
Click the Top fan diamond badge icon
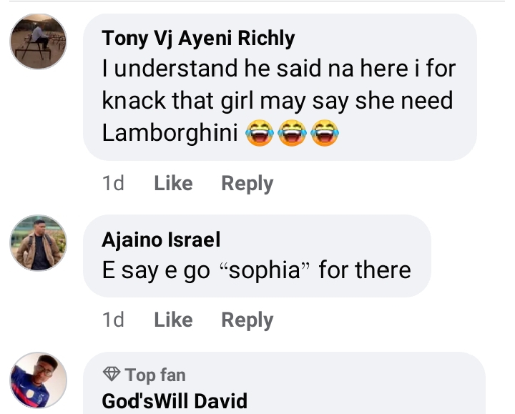click(111, 375)
